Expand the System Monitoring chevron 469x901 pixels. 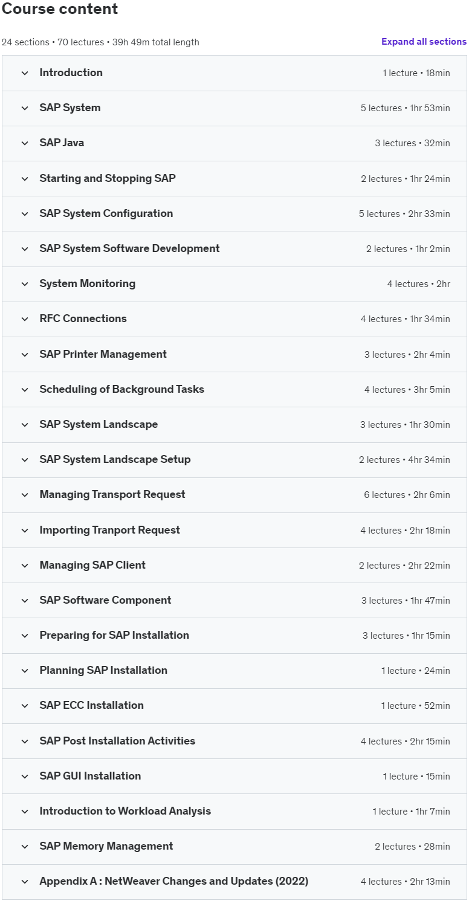(25, 284)
